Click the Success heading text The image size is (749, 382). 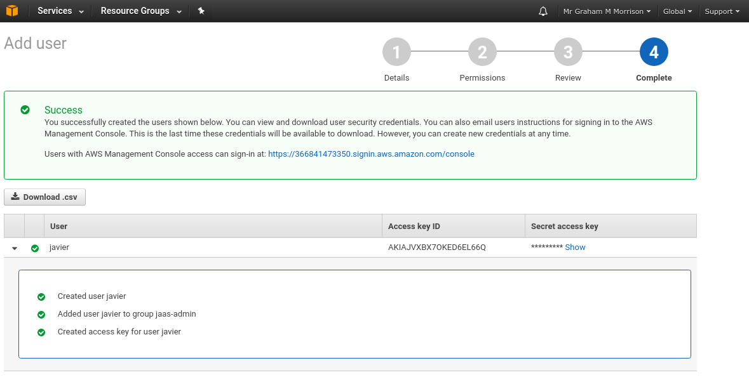[64, 110]
